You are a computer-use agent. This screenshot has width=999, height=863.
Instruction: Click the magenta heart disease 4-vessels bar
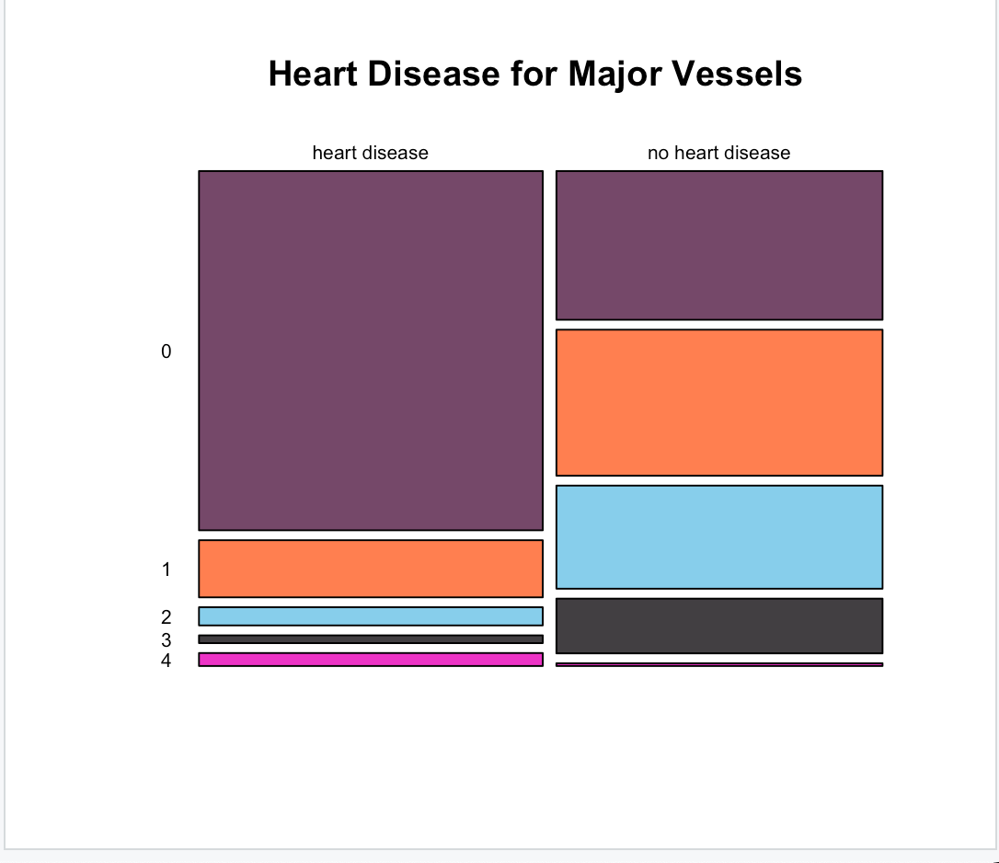(371, 660)
